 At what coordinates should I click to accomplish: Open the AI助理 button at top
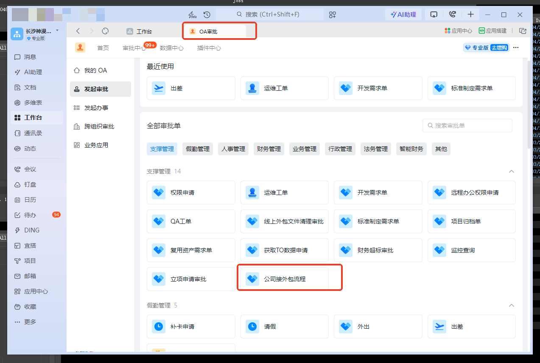[403, 14]
